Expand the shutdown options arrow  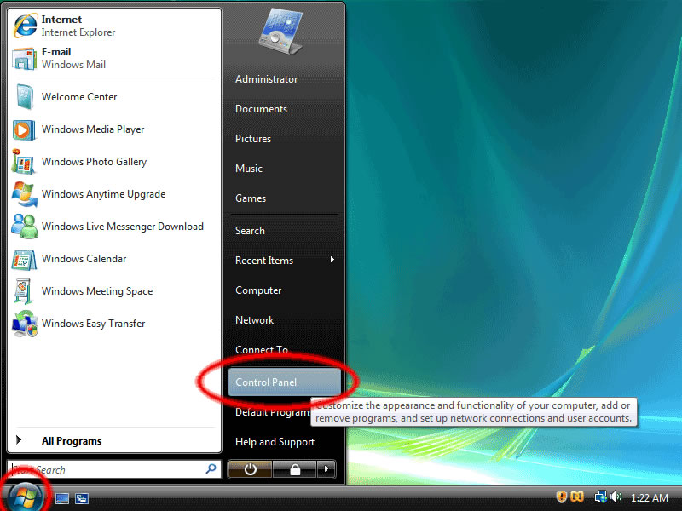point(327,469)
